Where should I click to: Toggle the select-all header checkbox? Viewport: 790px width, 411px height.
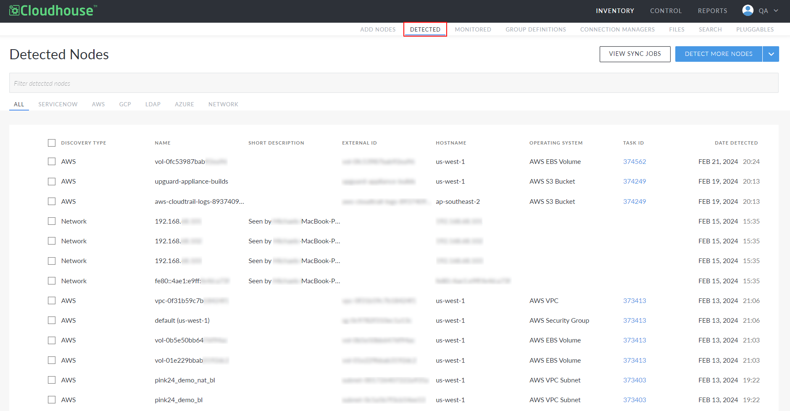tap(52, 143)
